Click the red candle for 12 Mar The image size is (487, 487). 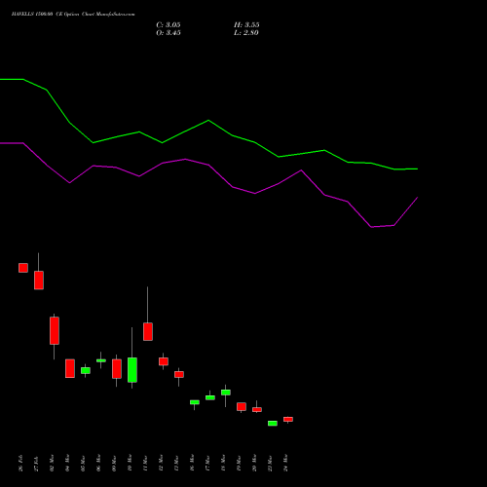[164, 361]
